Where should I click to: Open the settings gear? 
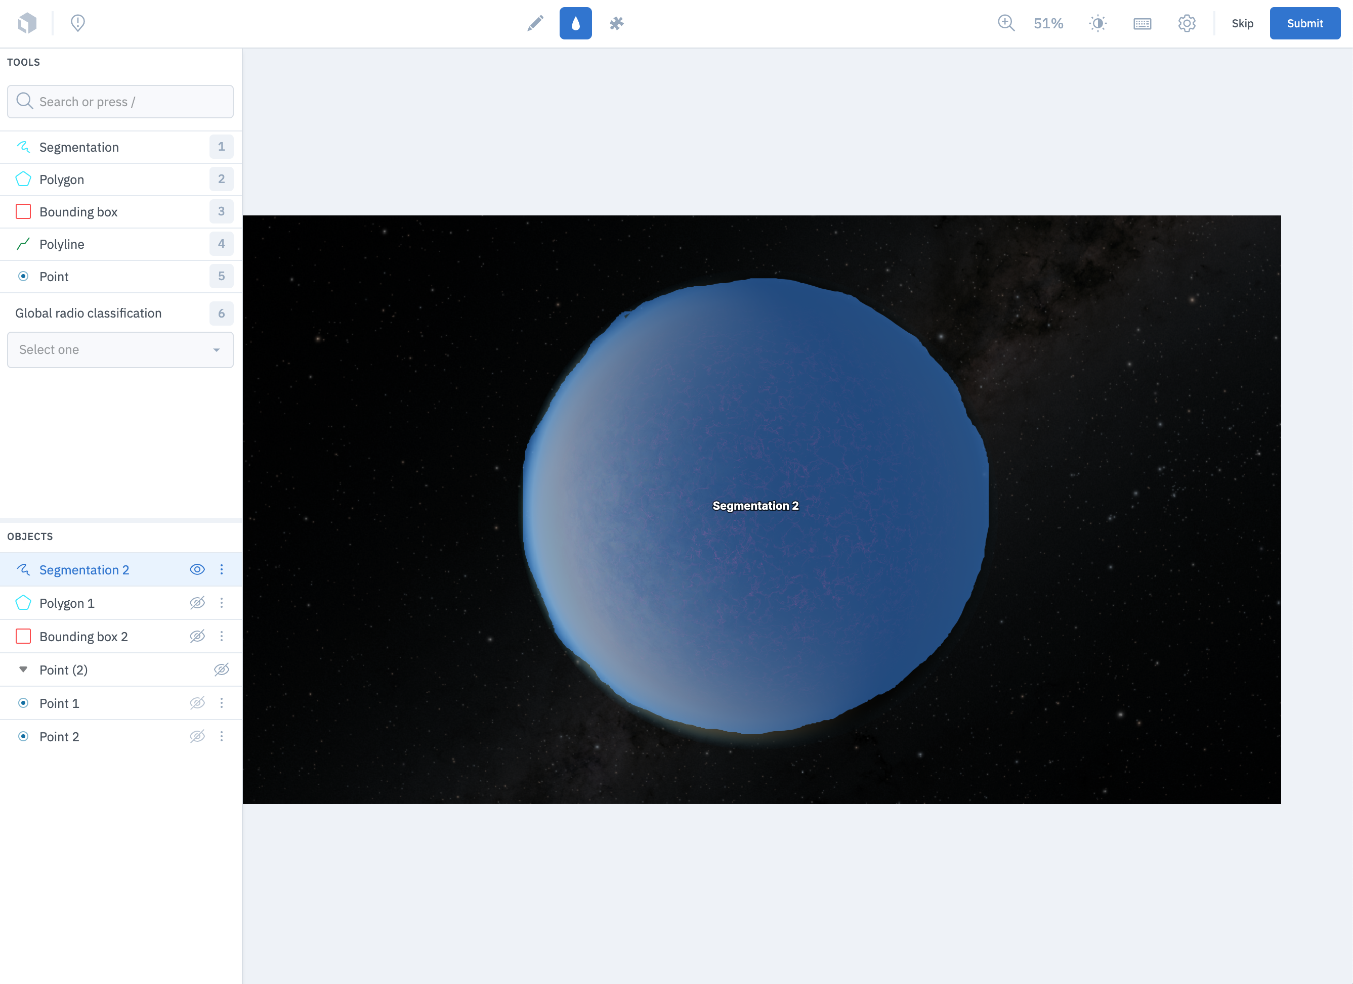[x=1187, y=23]
